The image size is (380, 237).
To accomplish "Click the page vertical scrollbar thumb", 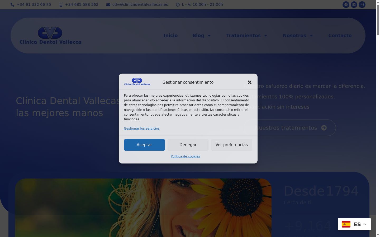I will point(378,20).
